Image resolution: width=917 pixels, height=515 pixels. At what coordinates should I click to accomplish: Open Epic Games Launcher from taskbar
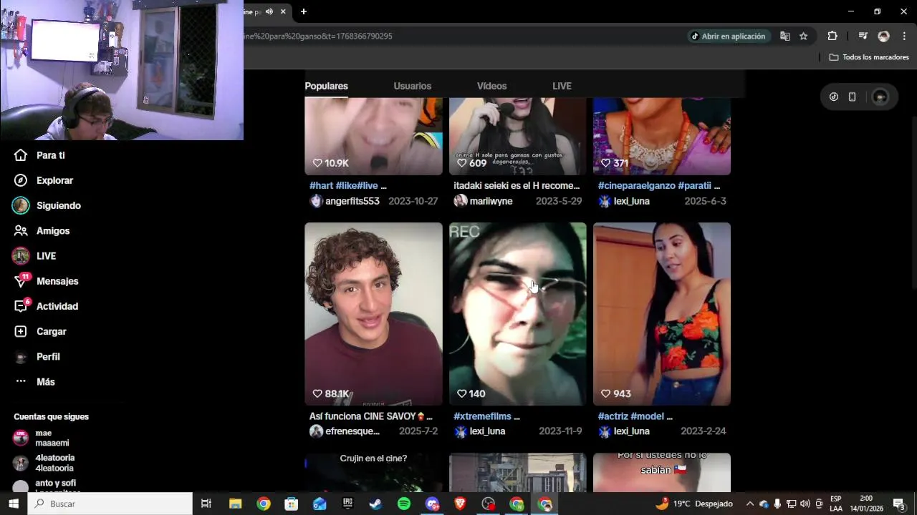click(x=347, y=504)
